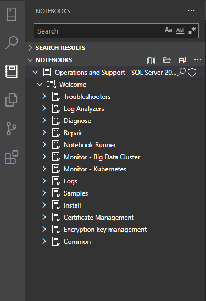This screenshot has width=206, height=301.
Task: Expand Encryption key management section
Action: point(44,229)
